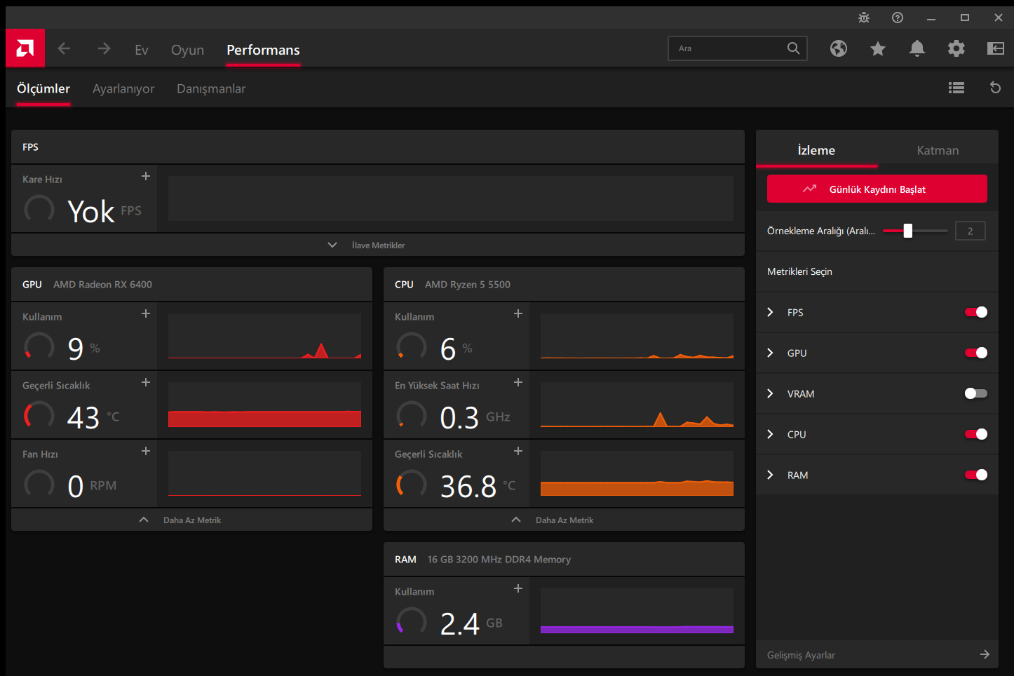This screenshot has width=1014, height=676.
Task: Add GPU Geçerli Sıcaklık plus icon
Action: pyautogui.click(x=146, y=382)
